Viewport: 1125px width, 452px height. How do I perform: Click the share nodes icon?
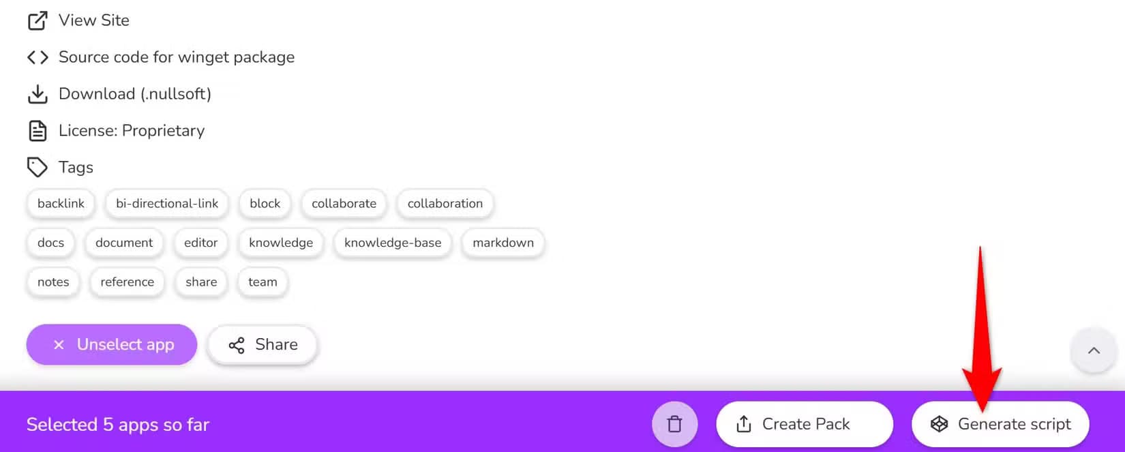pyautogui.click(x=237, y=346)
